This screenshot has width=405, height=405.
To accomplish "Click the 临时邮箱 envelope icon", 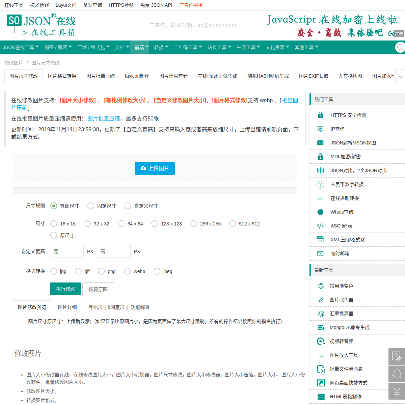I will pos(320,253).
